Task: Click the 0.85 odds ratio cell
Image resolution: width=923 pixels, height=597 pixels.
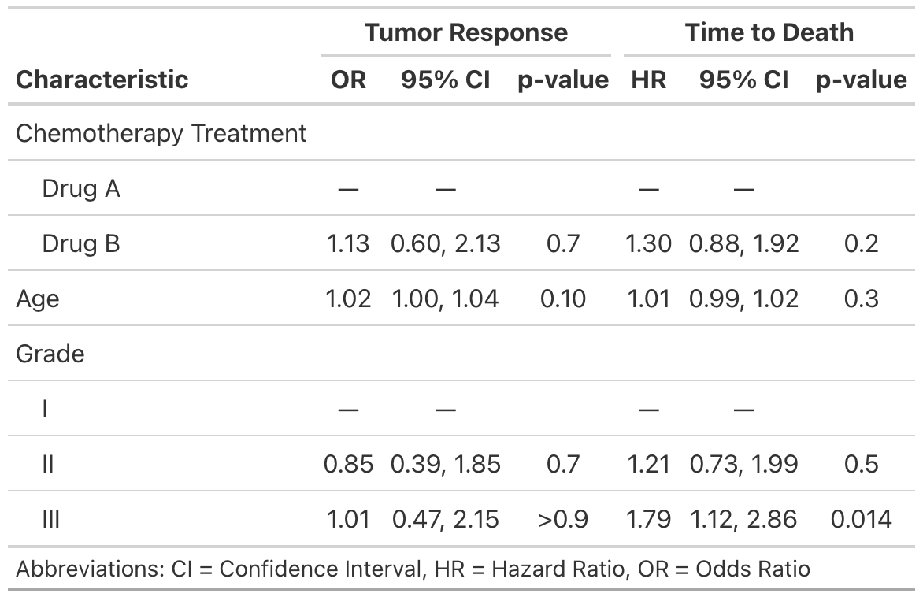Action: tap(348, 464)
